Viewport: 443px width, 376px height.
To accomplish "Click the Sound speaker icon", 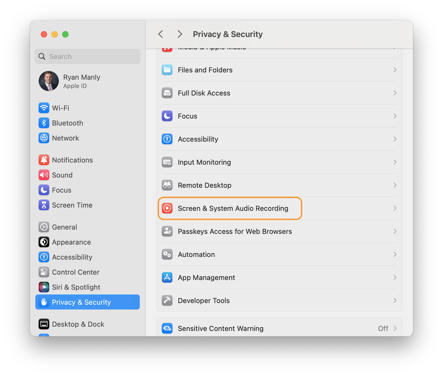I will pyautogui.click(x=44, y=175).
